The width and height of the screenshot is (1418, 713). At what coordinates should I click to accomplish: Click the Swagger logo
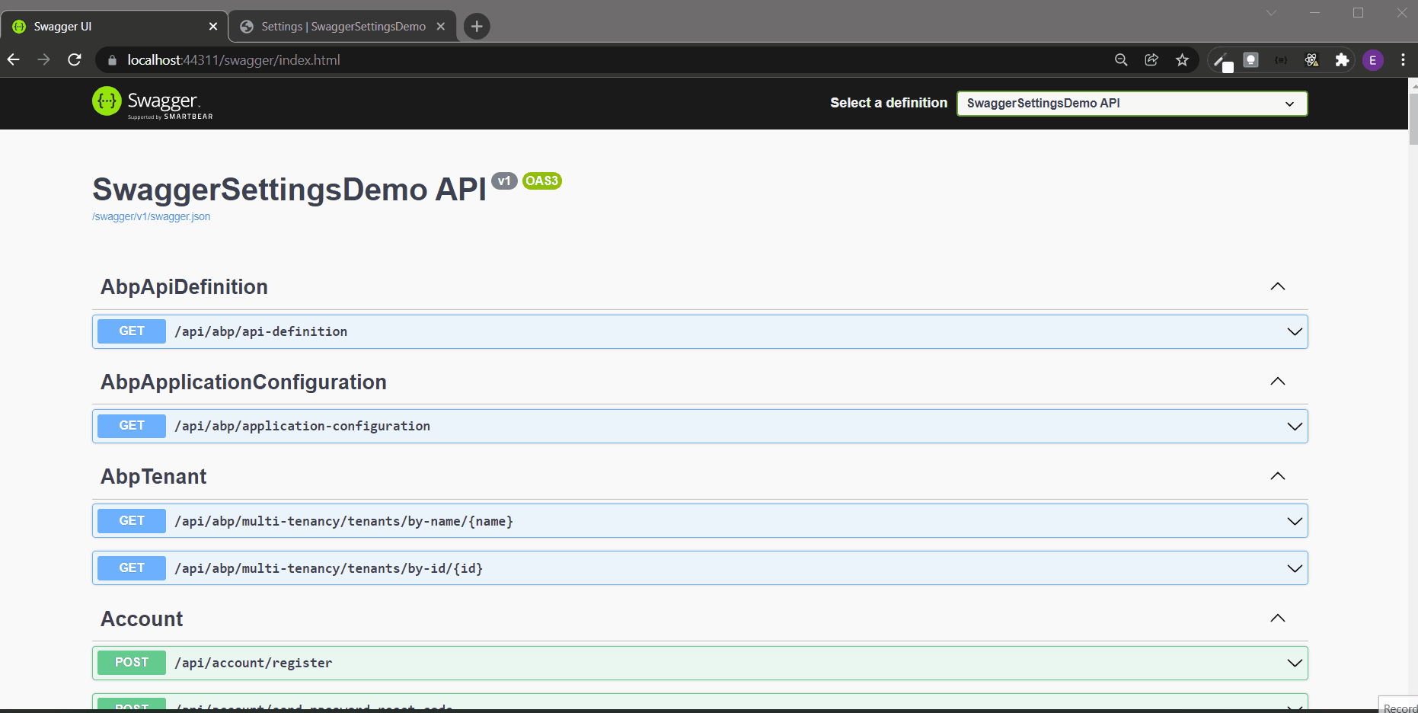(152, 103)
